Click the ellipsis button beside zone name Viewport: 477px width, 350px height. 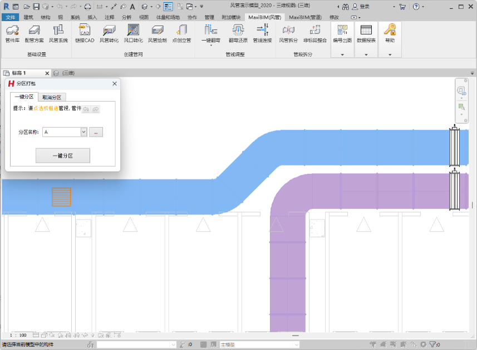tap(96, 132)
